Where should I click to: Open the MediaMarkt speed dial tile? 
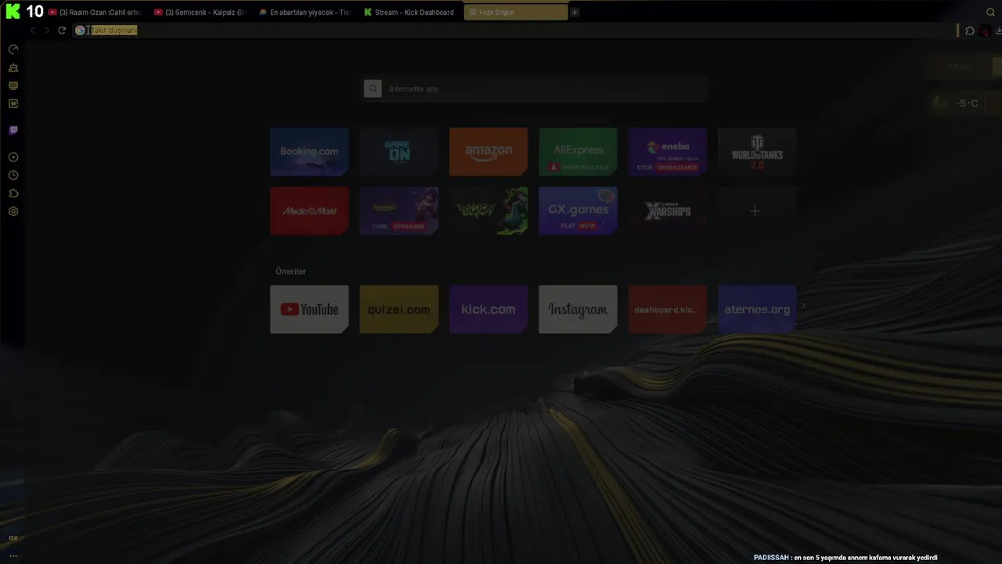(309, 211)
